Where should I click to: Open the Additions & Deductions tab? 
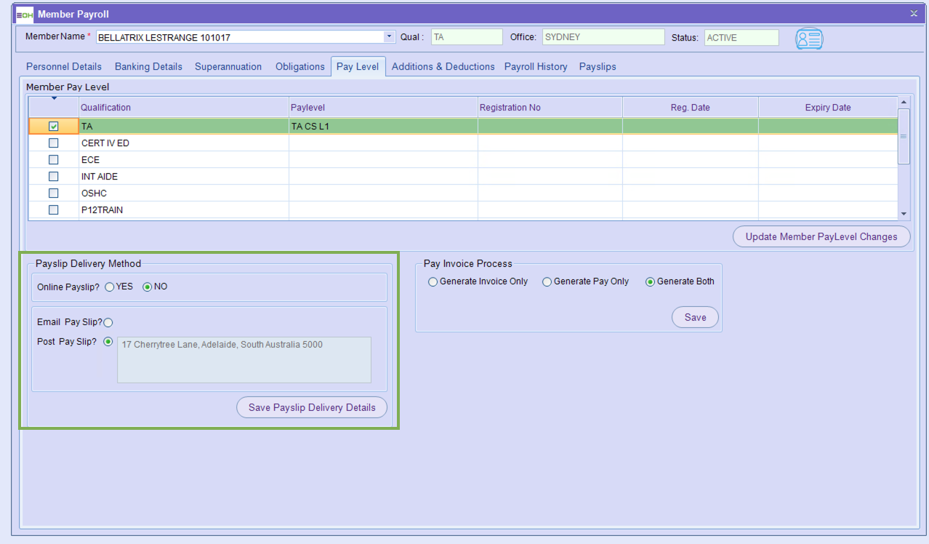point(443,66)
